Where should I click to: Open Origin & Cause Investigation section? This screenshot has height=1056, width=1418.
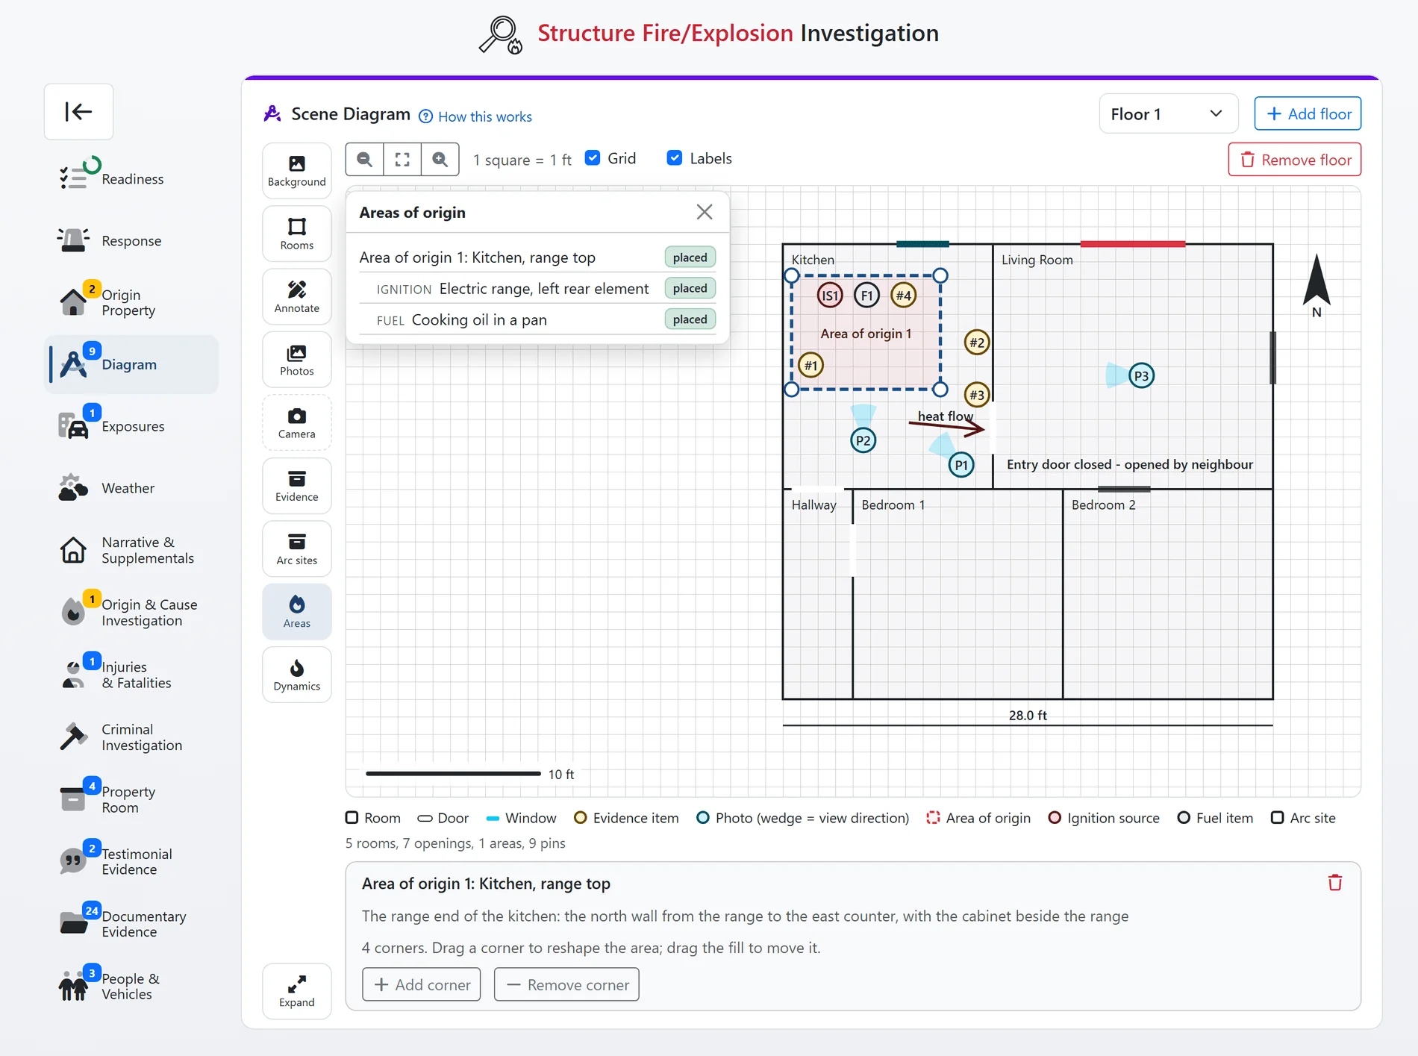click(x=132, y=612)
